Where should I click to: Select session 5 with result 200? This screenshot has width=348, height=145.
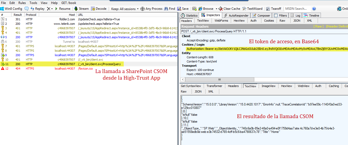tap(89, 37)
